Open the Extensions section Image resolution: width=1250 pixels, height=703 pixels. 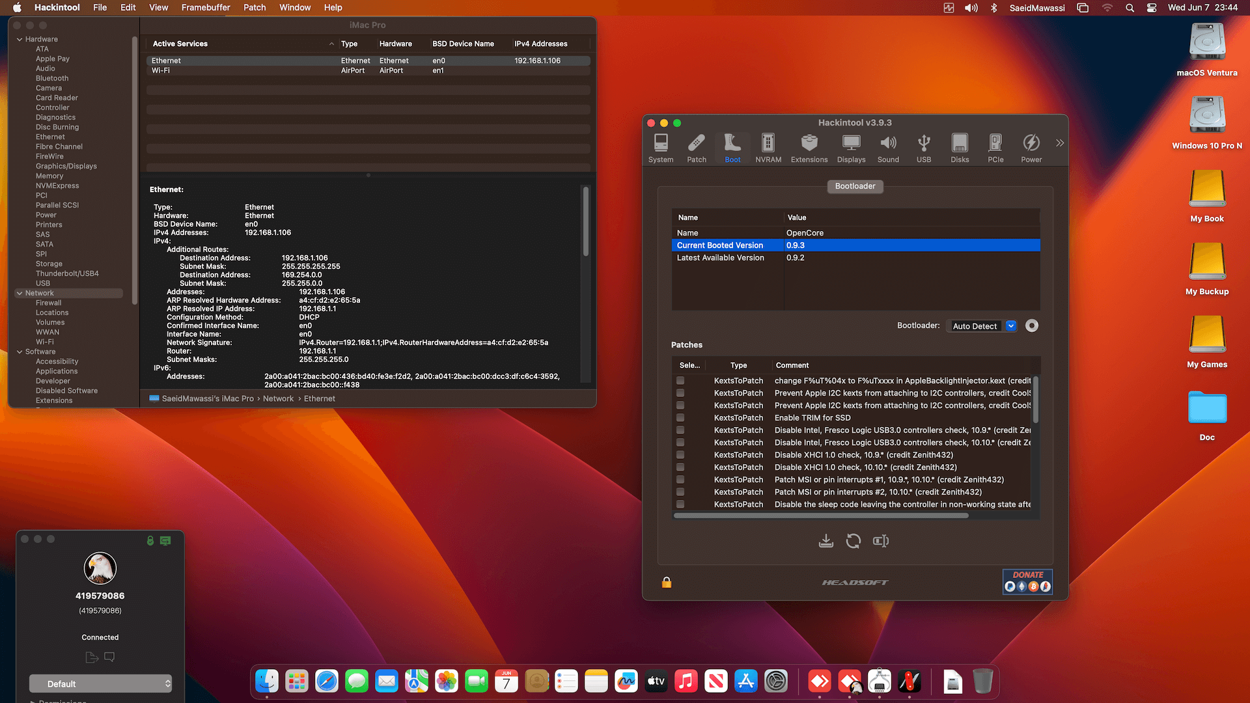coord(809,148)
